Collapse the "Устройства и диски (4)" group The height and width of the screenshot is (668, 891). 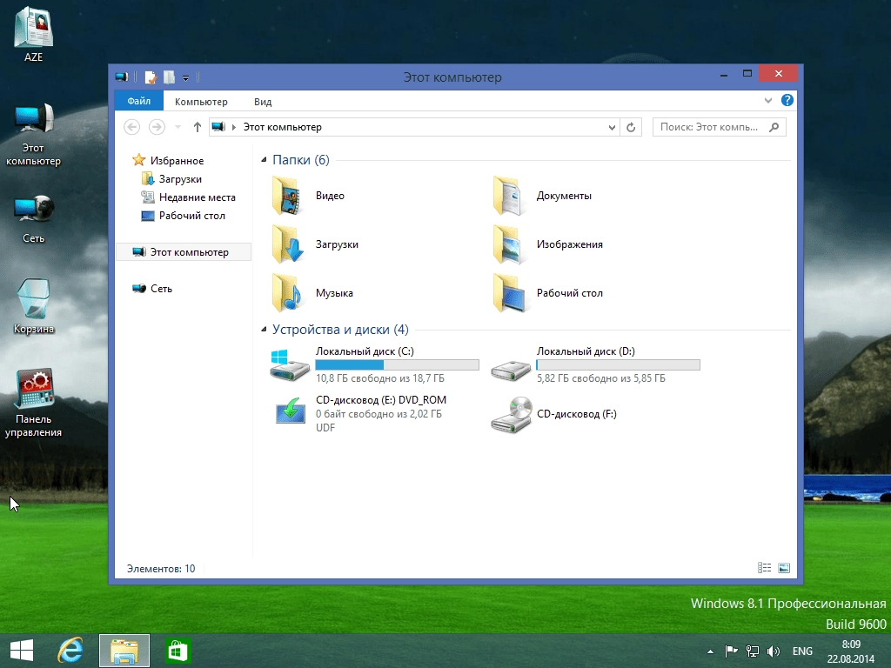click(x=264, y=330)
